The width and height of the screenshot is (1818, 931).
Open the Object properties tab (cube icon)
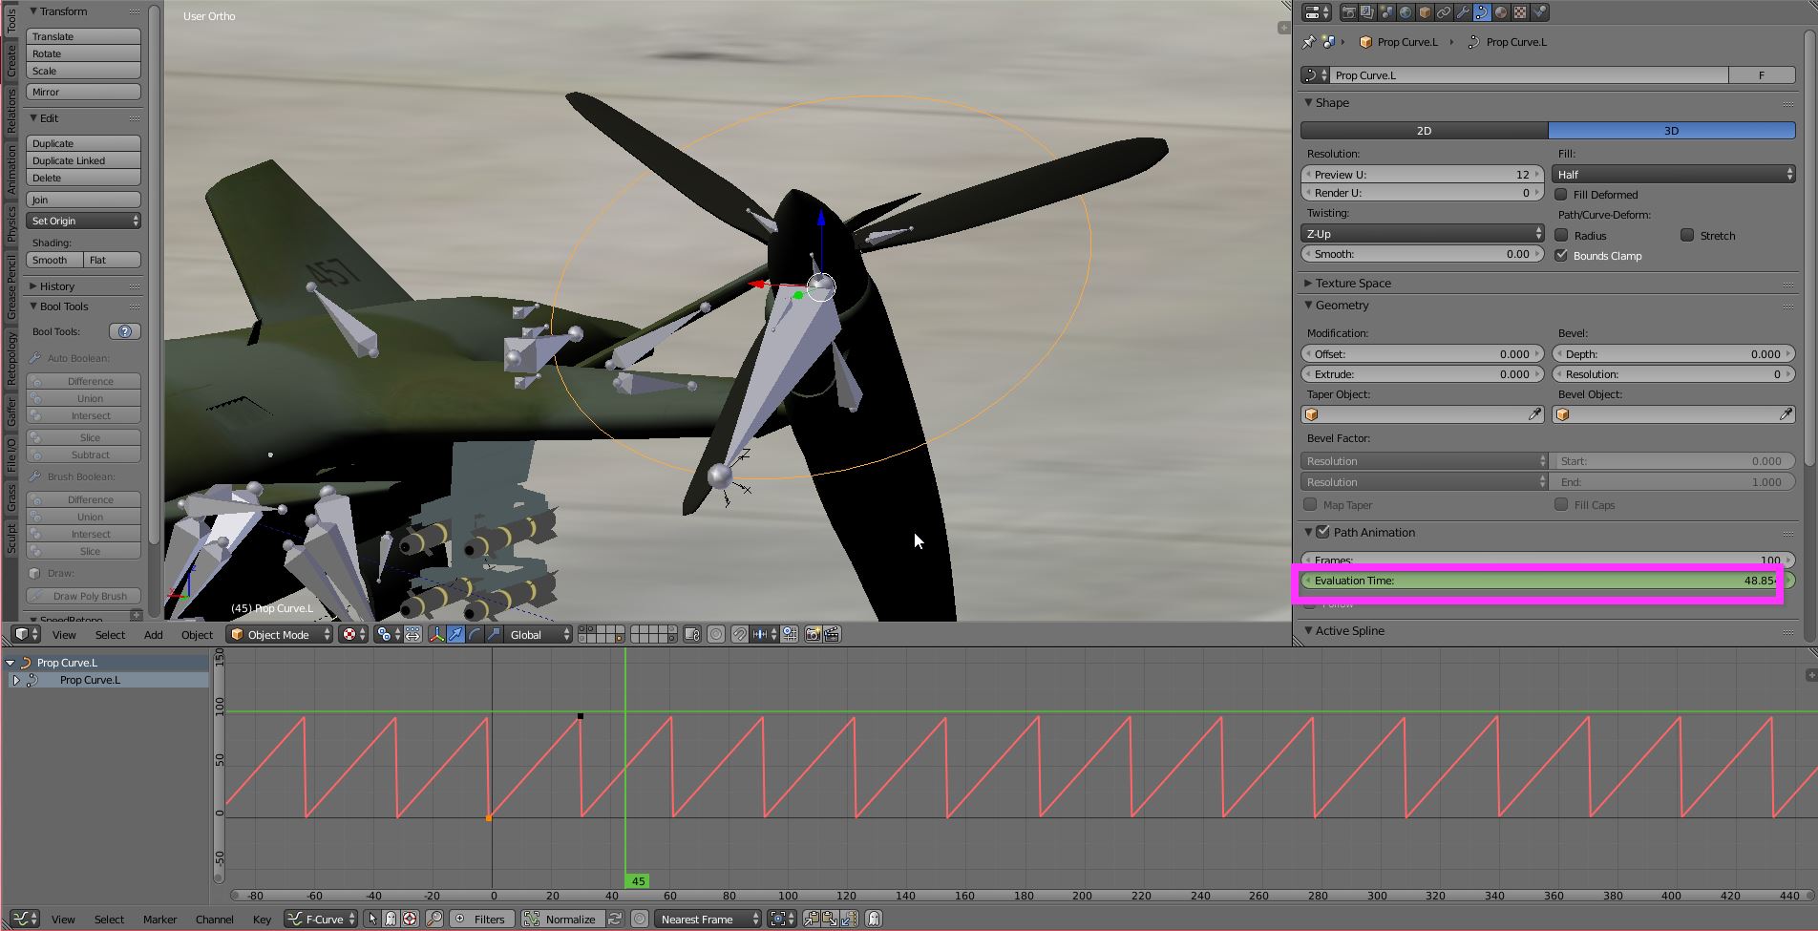(x=1425, y=12)
